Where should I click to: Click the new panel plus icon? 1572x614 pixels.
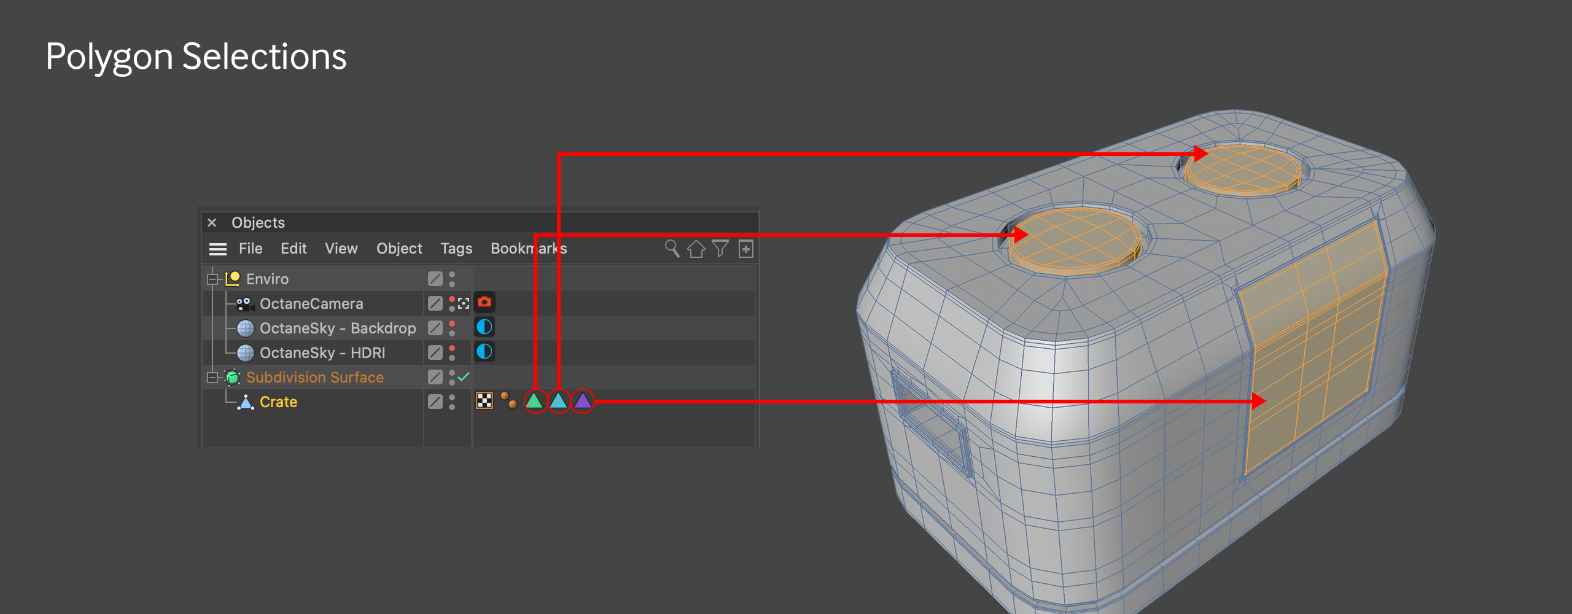point(745,249)
